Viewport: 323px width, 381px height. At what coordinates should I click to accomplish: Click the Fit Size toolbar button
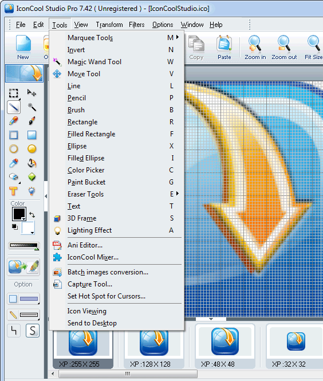[x=313, y=47]
